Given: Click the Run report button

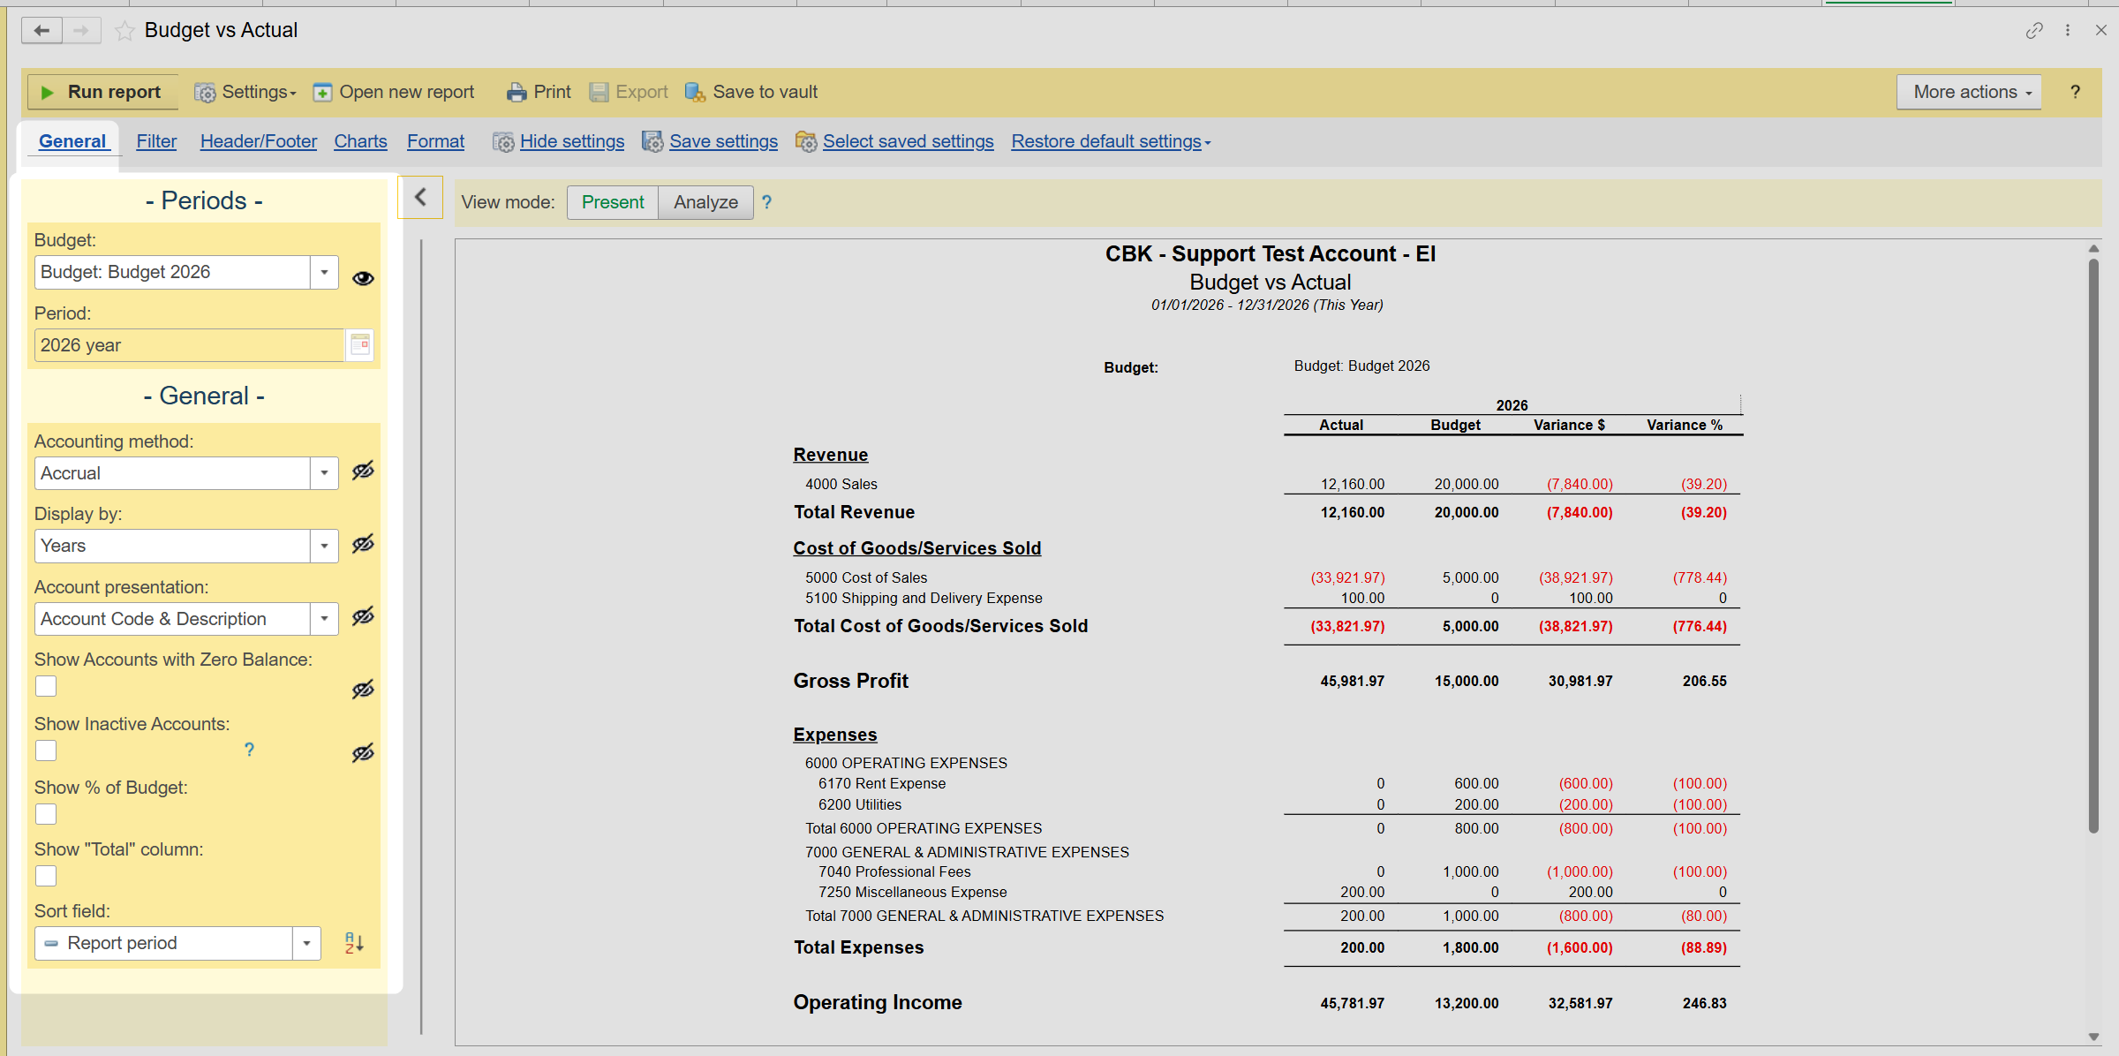Looking at the screenshot, I should click(102, 92).
